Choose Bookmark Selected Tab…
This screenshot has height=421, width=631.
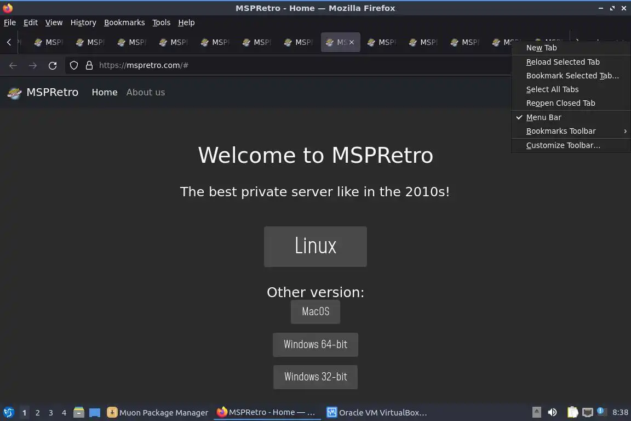click(571, 76)
